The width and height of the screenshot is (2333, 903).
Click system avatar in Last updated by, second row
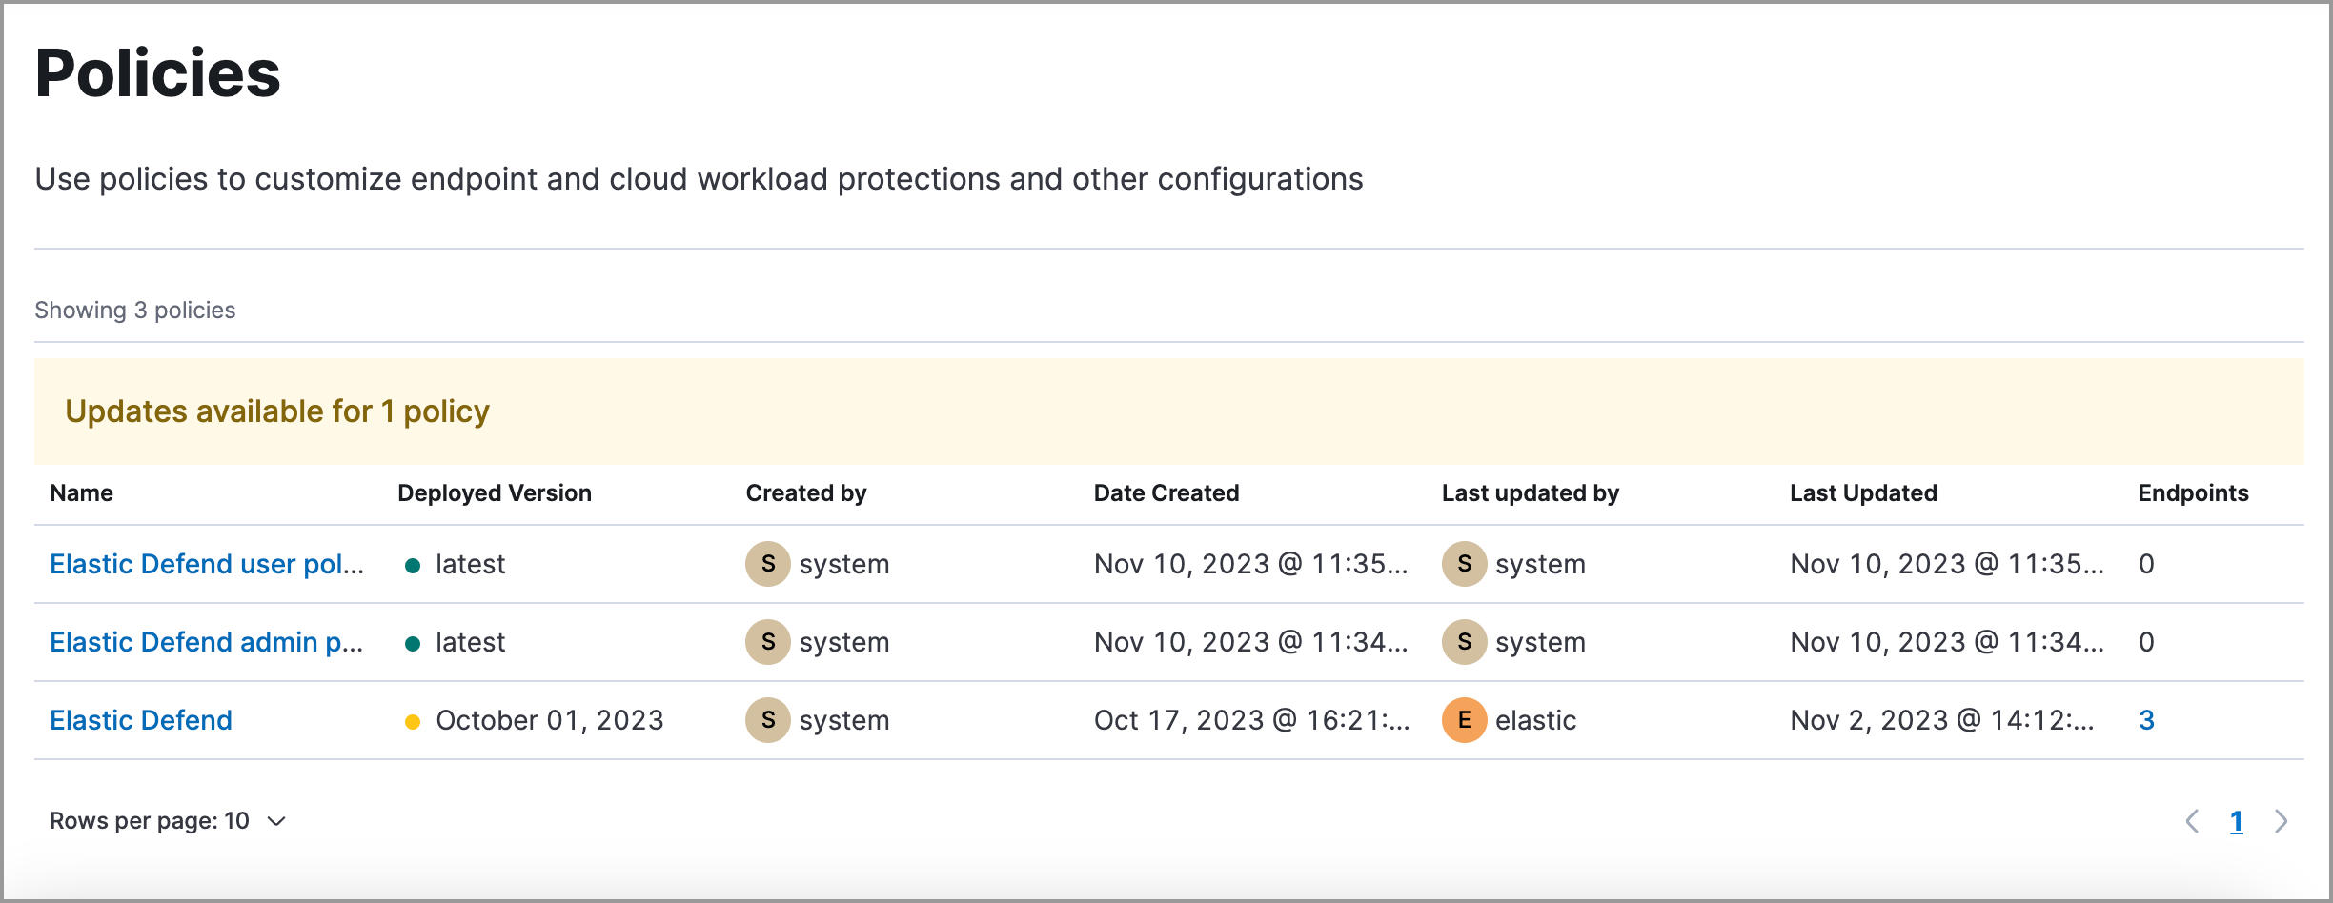pyautogui.click(x=1464, y=642)
